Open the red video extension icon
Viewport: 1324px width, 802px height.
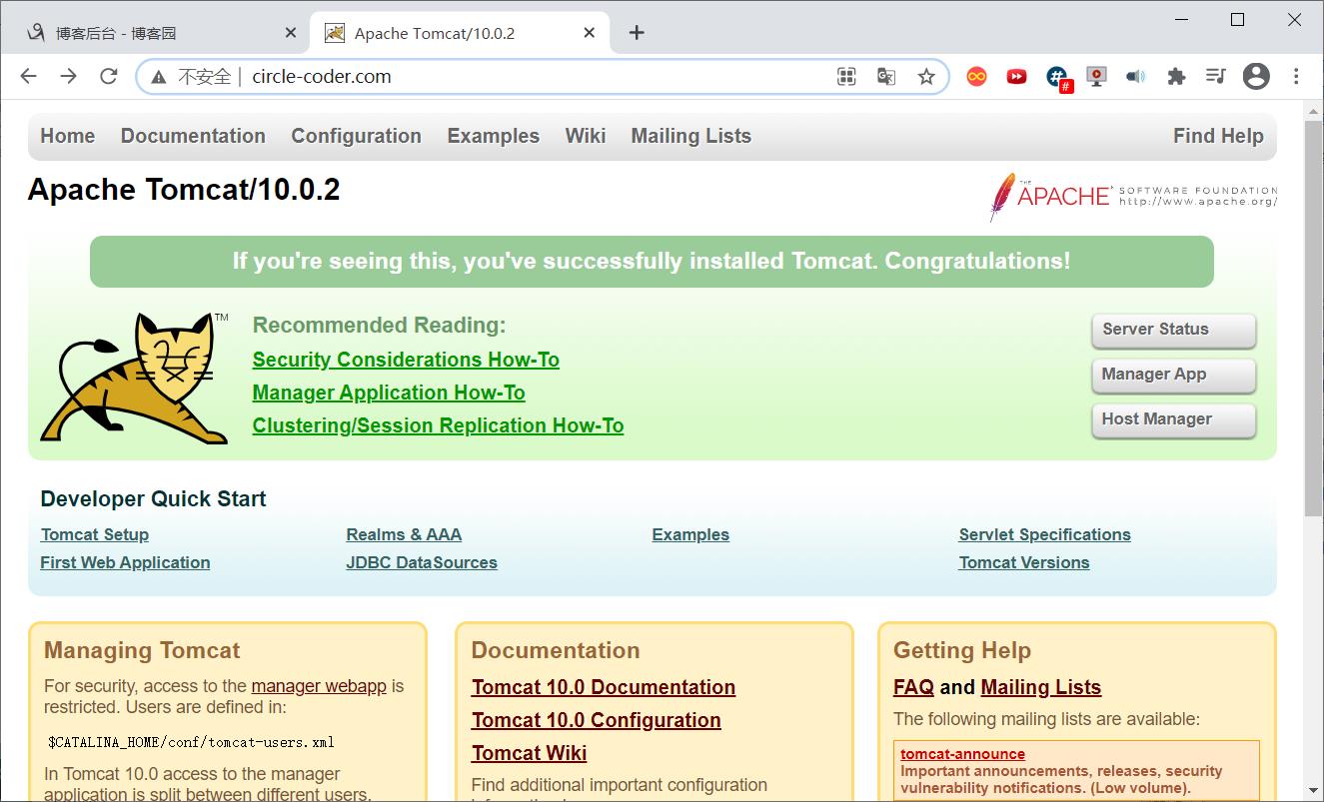[x=1016, y=76]
